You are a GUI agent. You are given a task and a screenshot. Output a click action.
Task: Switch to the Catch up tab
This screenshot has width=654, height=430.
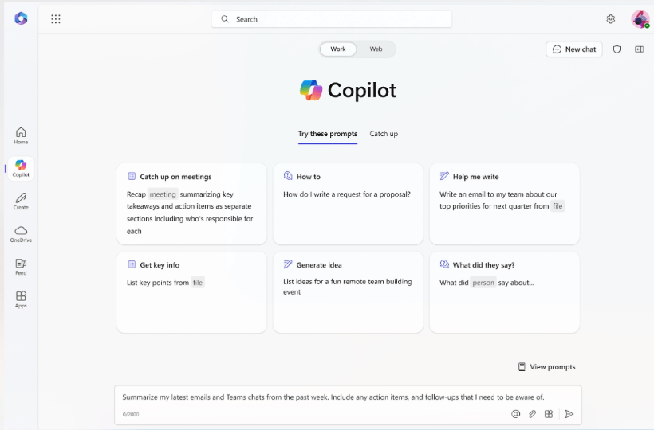(x=384, y=134)
